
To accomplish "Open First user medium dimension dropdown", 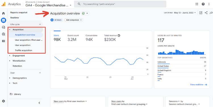I will pyautogui.click(x=77, y=101).
